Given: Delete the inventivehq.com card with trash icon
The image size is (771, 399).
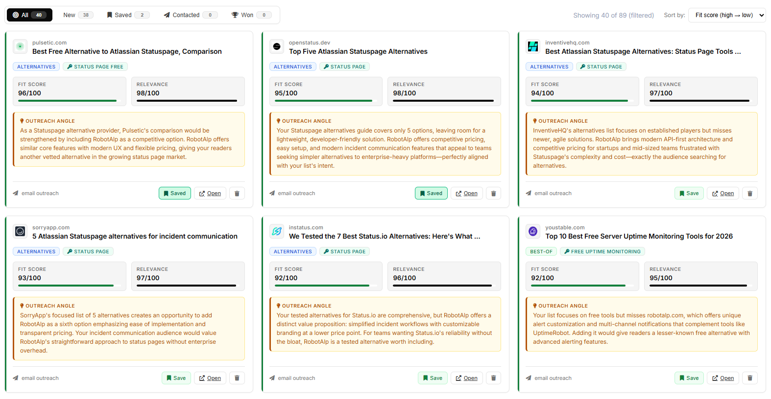Looking at the screenshot, I should click(x=750, y=193).
